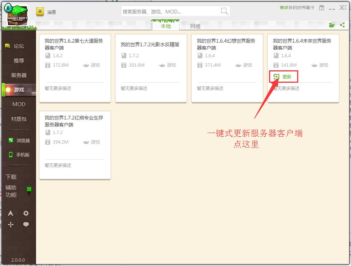
Task: Toggle the 辅助功能 switch
Action: point(29,191)
